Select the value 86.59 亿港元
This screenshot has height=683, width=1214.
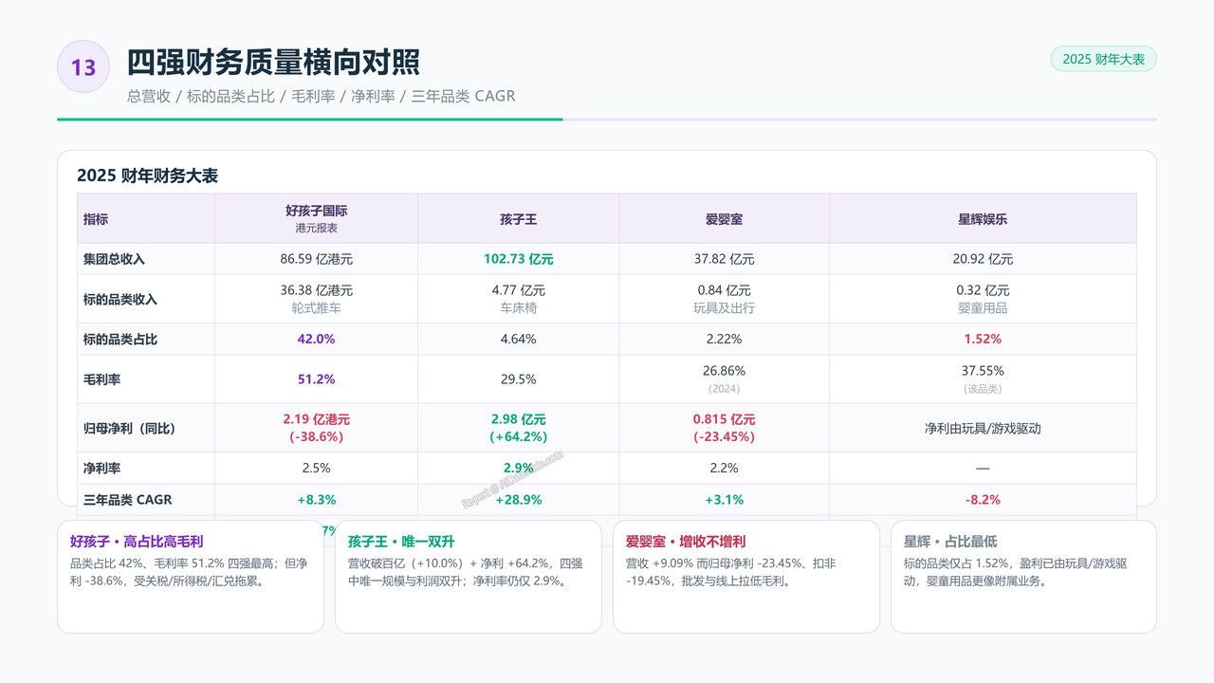317,259
